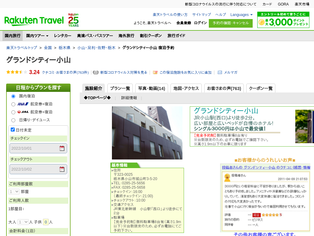314x236 pixels.
Task: Open GORA top link
Action: [x=283, y=4]
